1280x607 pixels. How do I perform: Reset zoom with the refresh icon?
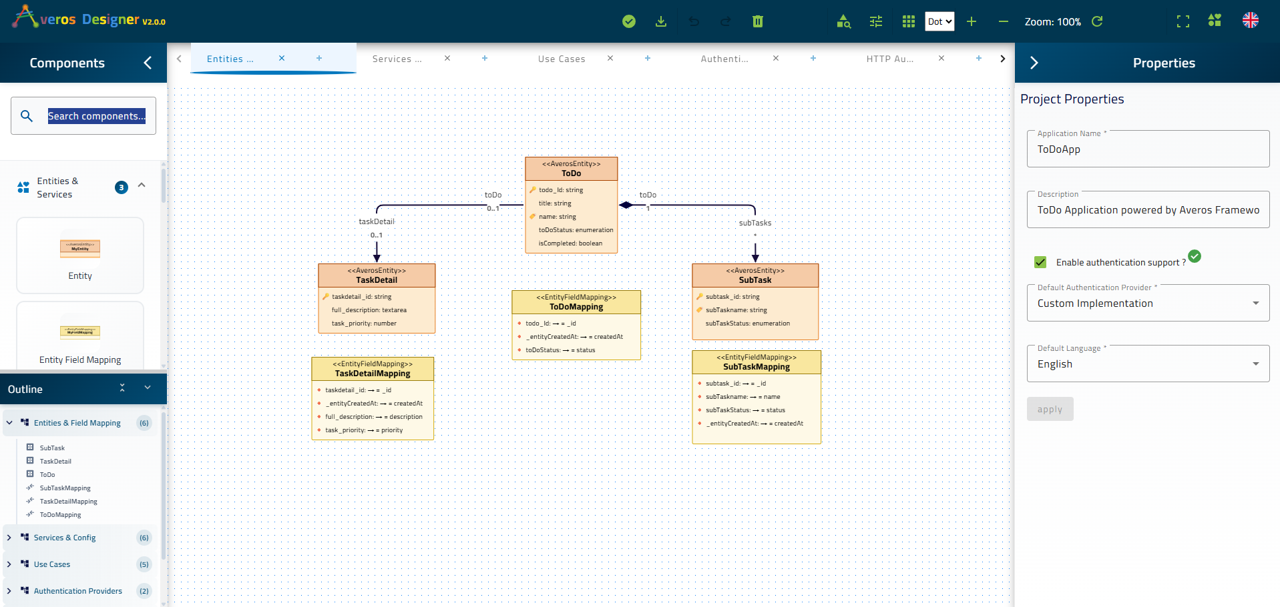pyautogui.click(x=1097, y=21)
